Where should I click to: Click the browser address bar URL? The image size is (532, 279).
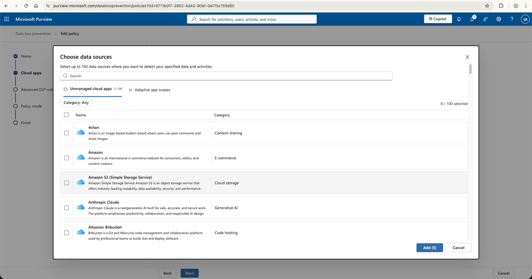144,6
